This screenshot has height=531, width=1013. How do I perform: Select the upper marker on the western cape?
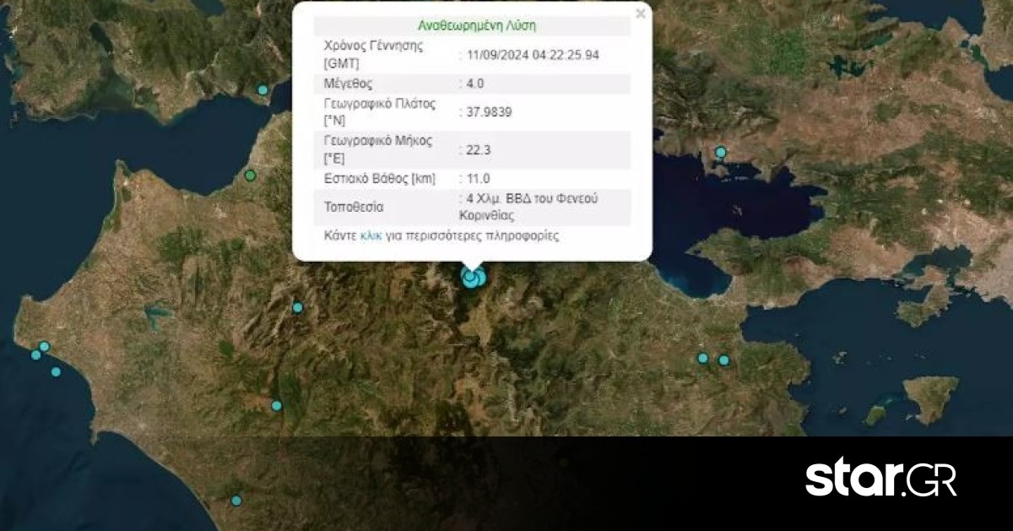(x=45, y=346)
